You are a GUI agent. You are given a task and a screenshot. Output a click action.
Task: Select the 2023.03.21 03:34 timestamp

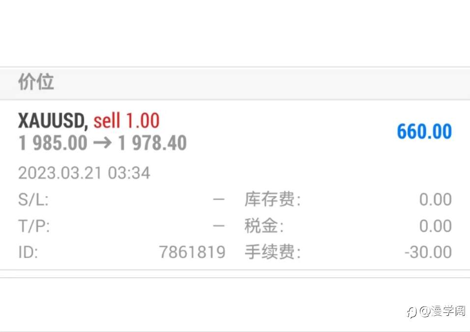pos(84,173)
